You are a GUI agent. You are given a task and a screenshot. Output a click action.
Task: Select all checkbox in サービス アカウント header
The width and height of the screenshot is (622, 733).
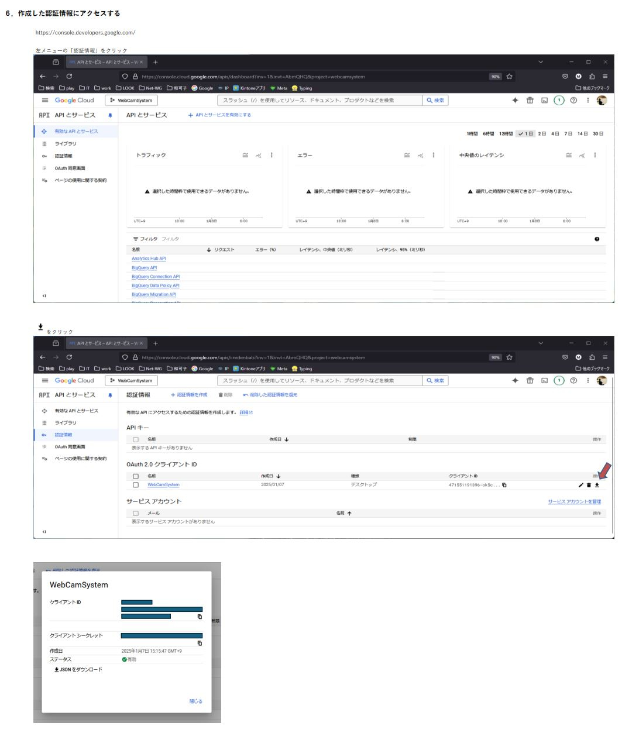click(136, 513)
